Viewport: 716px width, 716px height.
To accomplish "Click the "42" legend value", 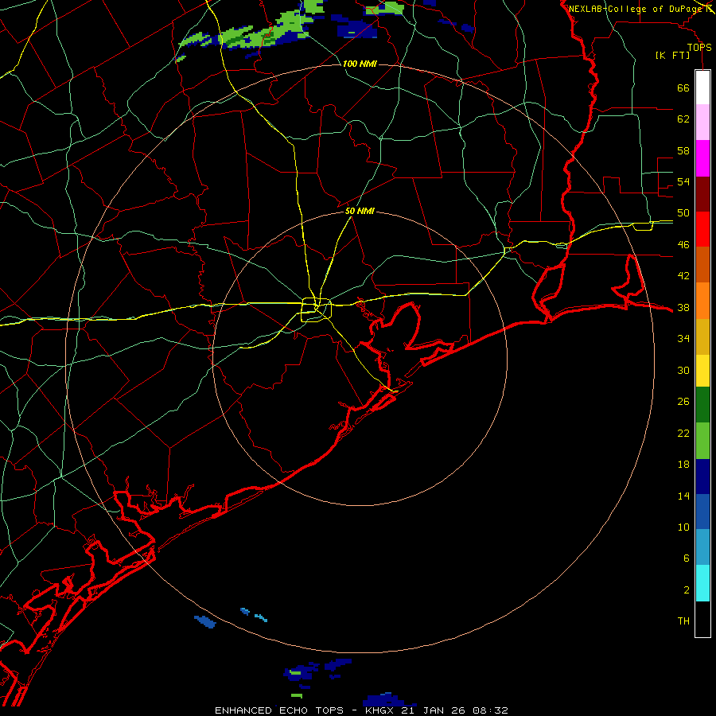I will pos(683,276).
